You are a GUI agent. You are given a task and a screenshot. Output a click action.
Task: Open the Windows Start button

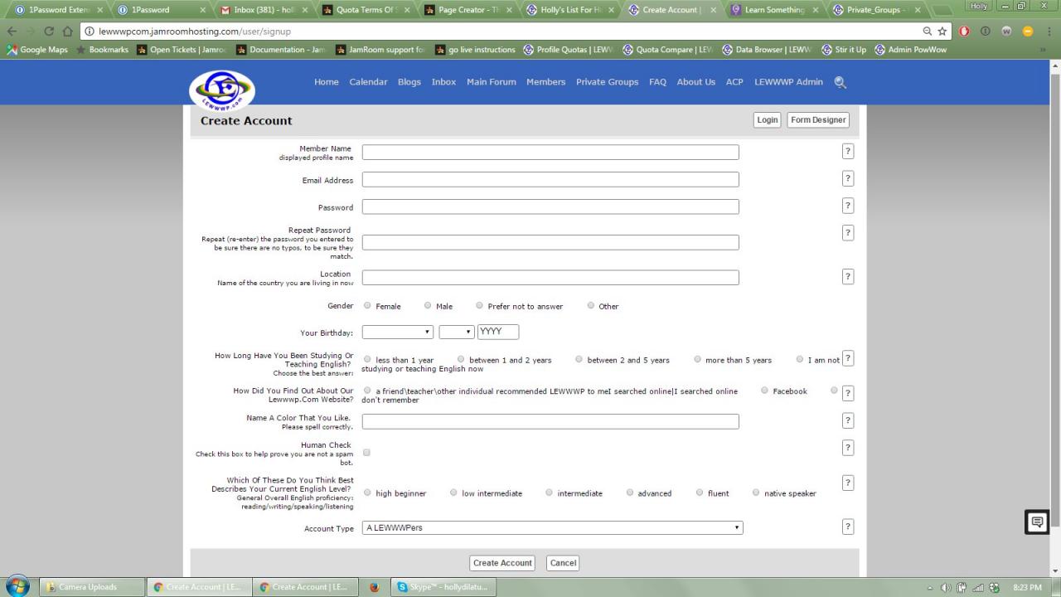[17, 586]
